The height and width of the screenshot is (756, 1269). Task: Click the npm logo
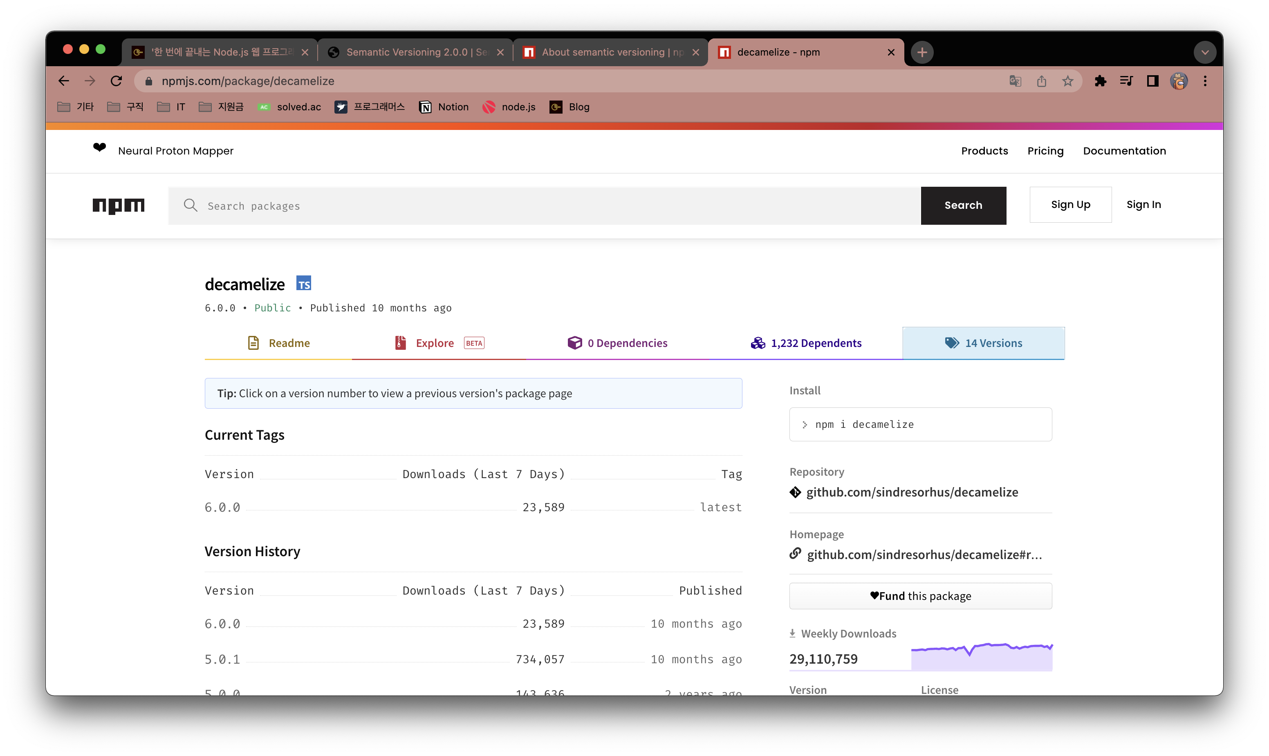pos(118,205)
